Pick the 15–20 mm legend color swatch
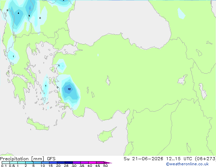The image size is (216, 167). click(x=53, y=163)
